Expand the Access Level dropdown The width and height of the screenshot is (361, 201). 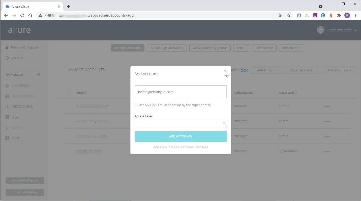click(x=180, y=123)
